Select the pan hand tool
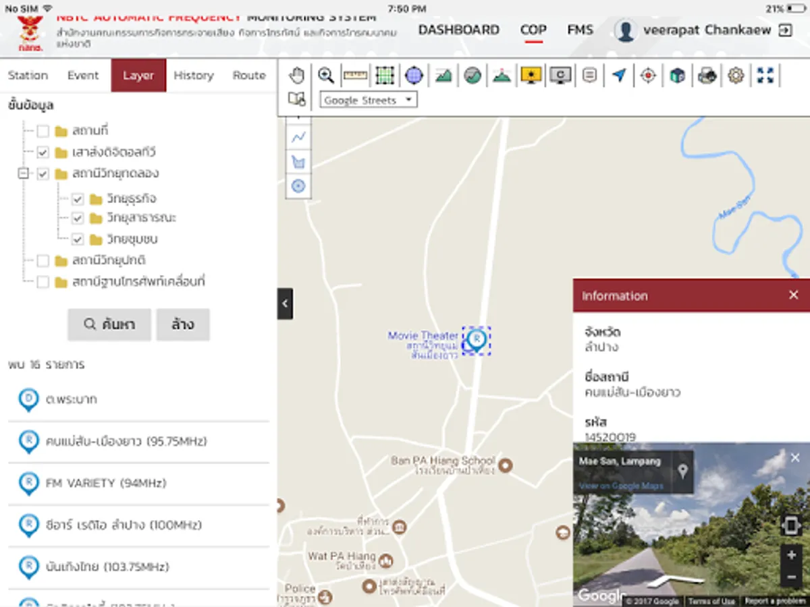This screenshot has height=607, width=810. (x=297, y=76)
